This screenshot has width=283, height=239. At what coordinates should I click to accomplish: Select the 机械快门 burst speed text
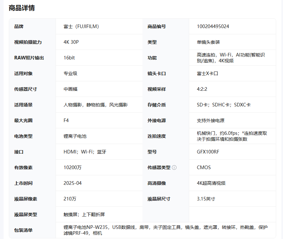[x=232, y=136]
